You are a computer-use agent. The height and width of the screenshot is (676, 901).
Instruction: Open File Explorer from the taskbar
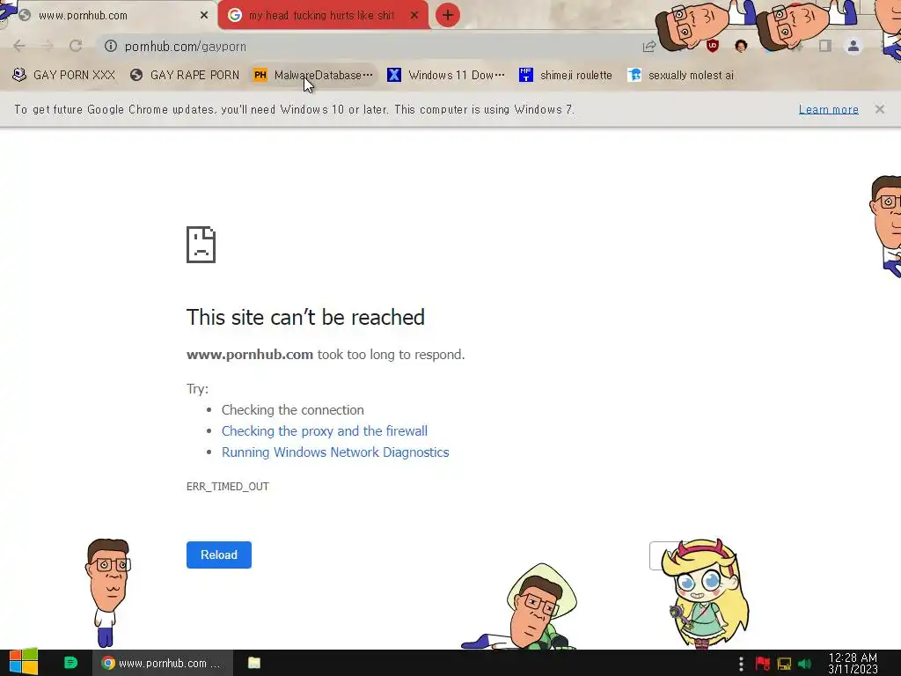click(x=254, y=663)
